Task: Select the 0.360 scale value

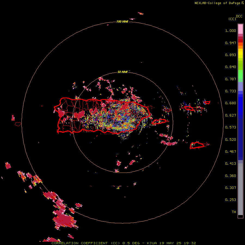Action: pos(231,176)
